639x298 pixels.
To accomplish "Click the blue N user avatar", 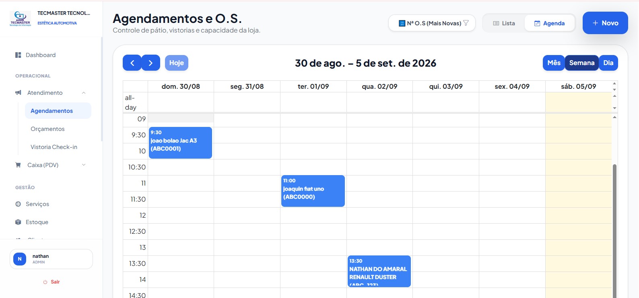I will point(20,259).
